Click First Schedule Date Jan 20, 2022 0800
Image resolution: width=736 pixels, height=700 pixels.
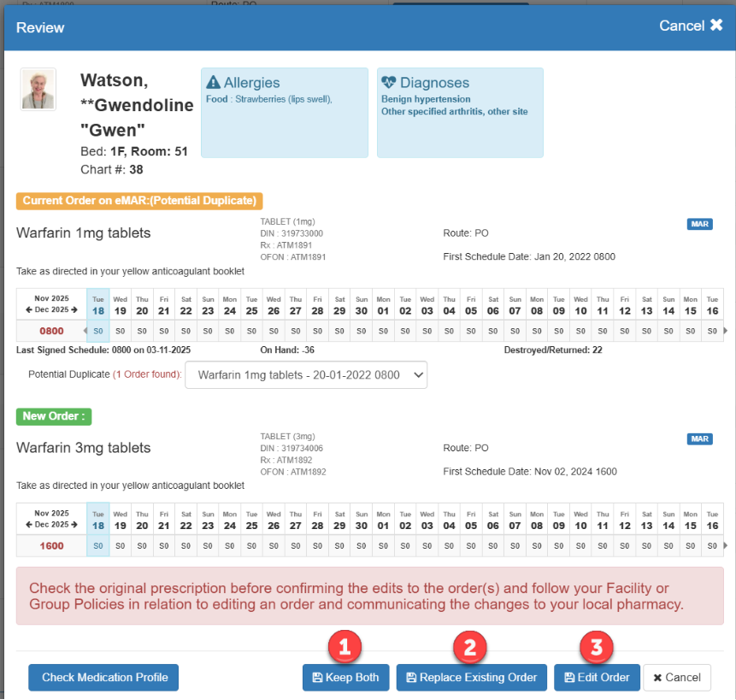coord(529,256)
